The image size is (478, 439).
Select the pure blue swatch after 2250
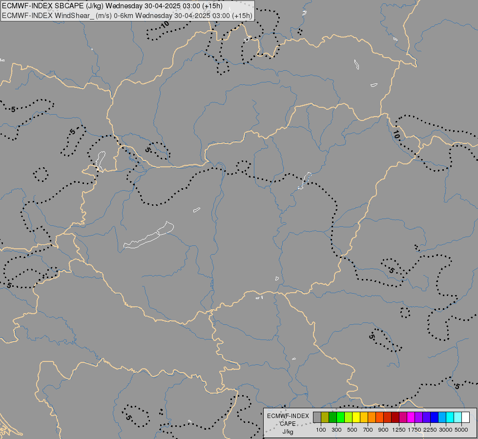pos(435,417)
